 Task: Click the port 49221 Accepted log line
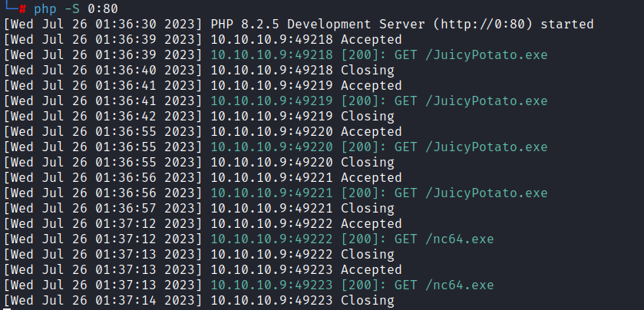coord(305,177)
